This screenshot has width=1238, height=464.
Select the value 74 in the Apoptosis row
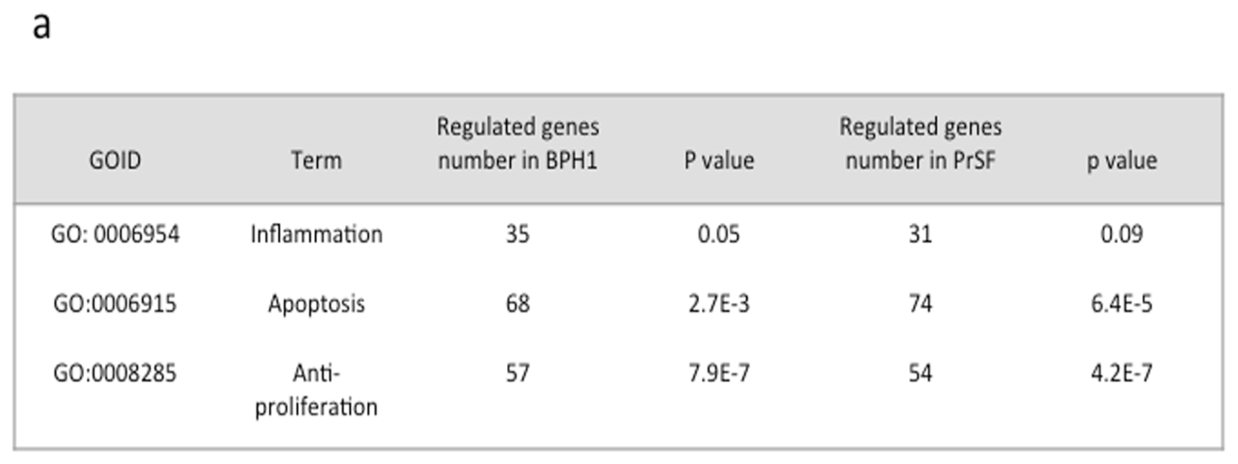tap(920, 304)
